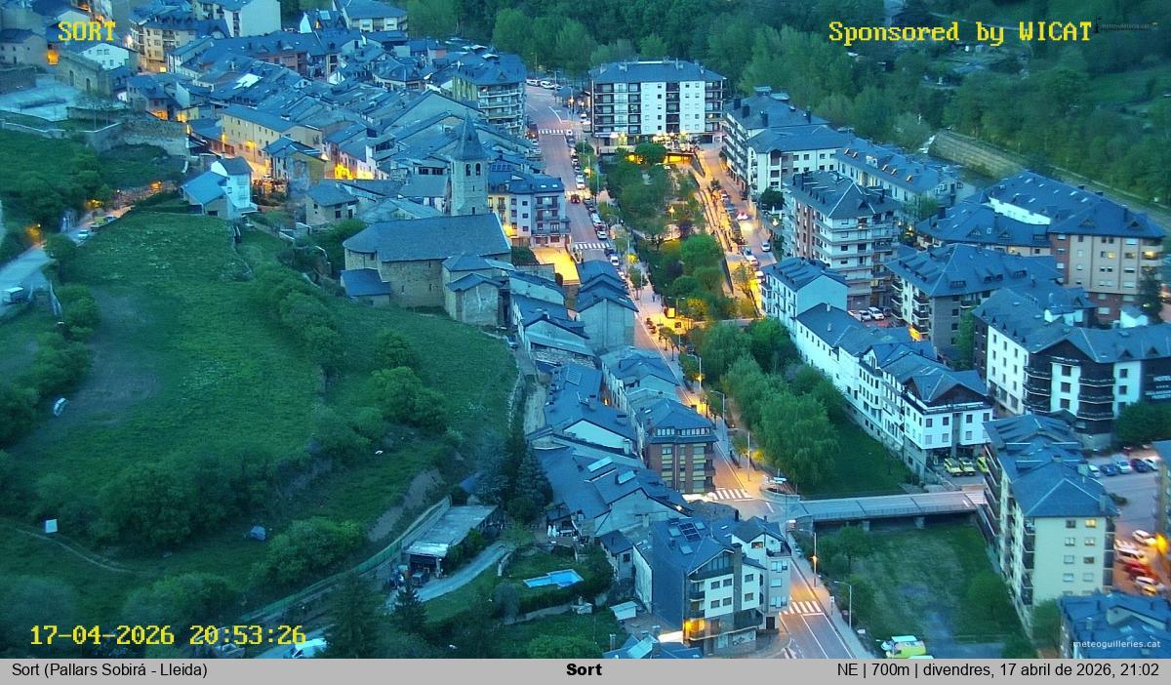Click the zebra crossing near the bridge
The width and height of the screenshot is (1171, 685).
click(730, 494)
